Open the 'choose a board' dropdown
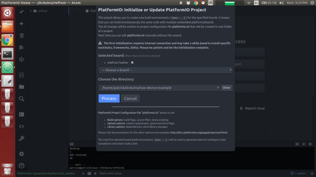Image resolution: width=316 pixels, height=177 pixels. click(x=165, y=70)
